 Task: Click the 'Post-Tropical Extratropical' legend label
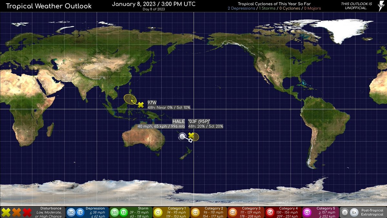tap(373, 213)
